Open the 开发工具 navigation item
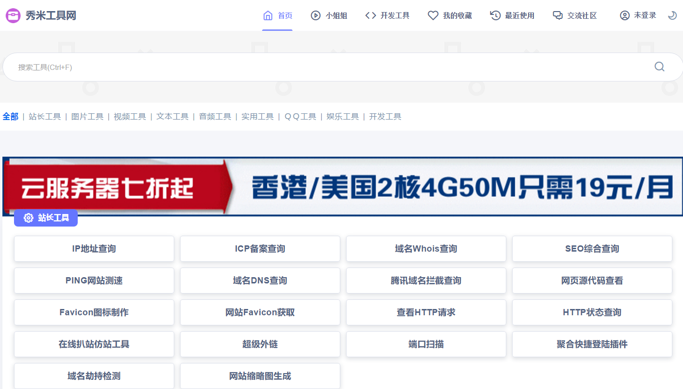Screen dimensions: 683x389 pyautogui.click(x=387, y=15)
